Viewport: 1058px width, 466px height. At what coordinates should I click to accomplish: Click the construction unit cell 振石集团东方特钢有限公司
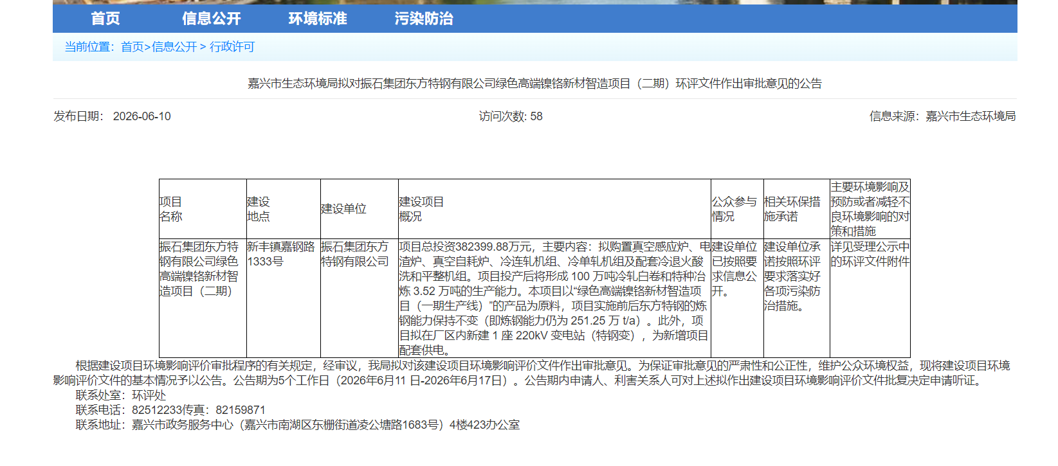360,298
